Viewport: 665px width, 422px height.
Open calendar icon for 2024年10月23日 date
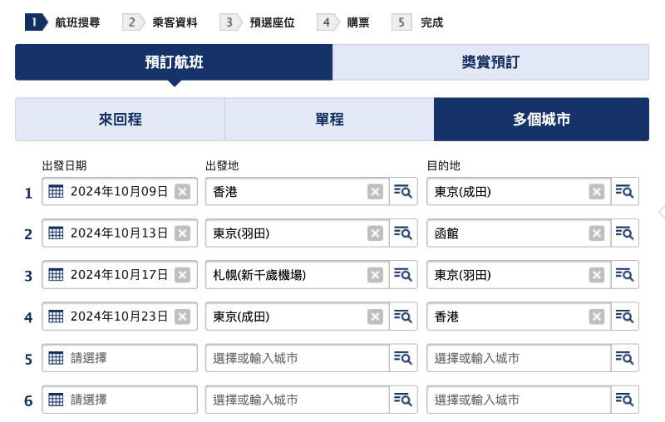pyautogui.click(x=56, y=316)
